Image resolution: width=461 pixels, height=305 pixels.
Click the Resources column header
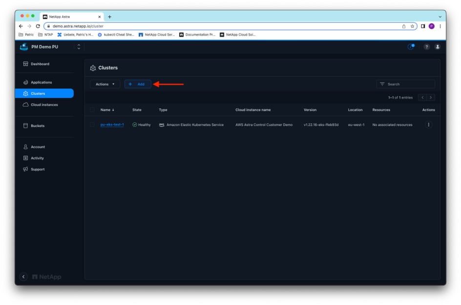pos(381,110)
